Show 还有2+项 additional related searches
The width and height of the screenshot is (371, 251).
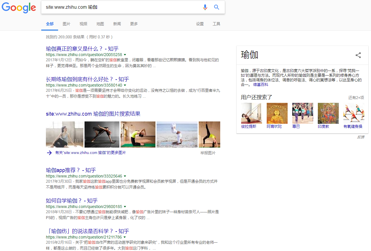[x=356, y=98]
